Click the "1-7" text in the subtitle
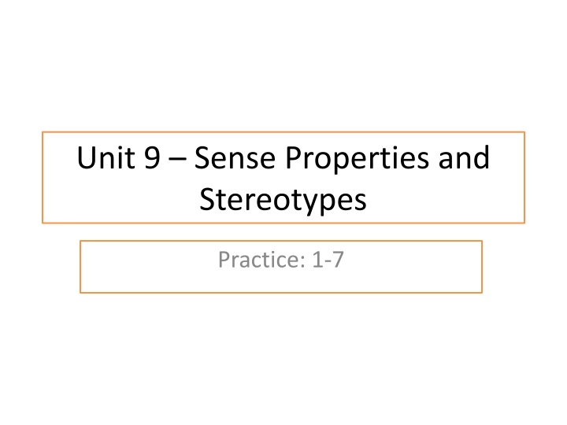Viewport: 567px width, 425px height. click(328, 260)
